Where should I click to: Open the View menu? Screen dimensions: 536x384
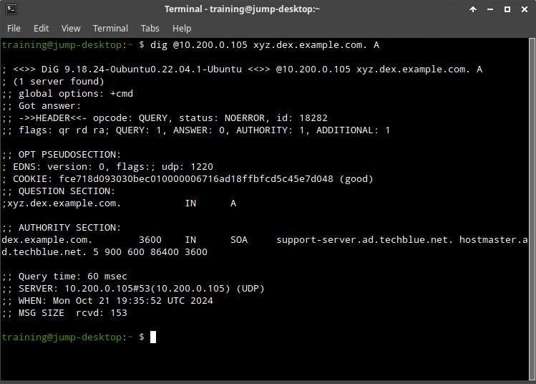(x=71, y=29)
